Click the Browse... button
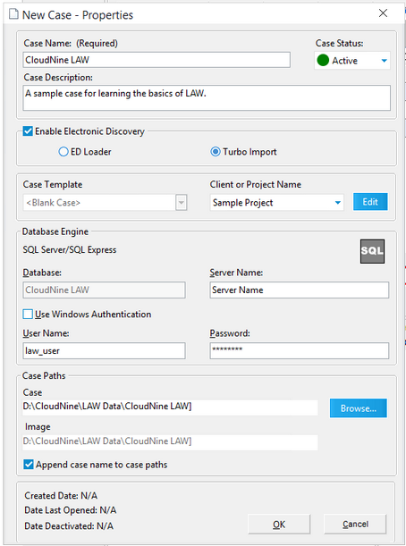Screen dimensions: 406x546 pyautogui.click(x=359, y=408)
